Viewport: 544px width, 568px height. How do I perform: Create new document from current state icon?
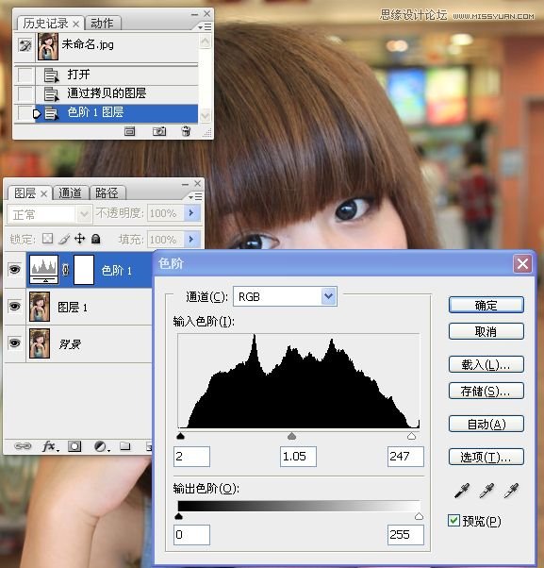tap(129, 131)
